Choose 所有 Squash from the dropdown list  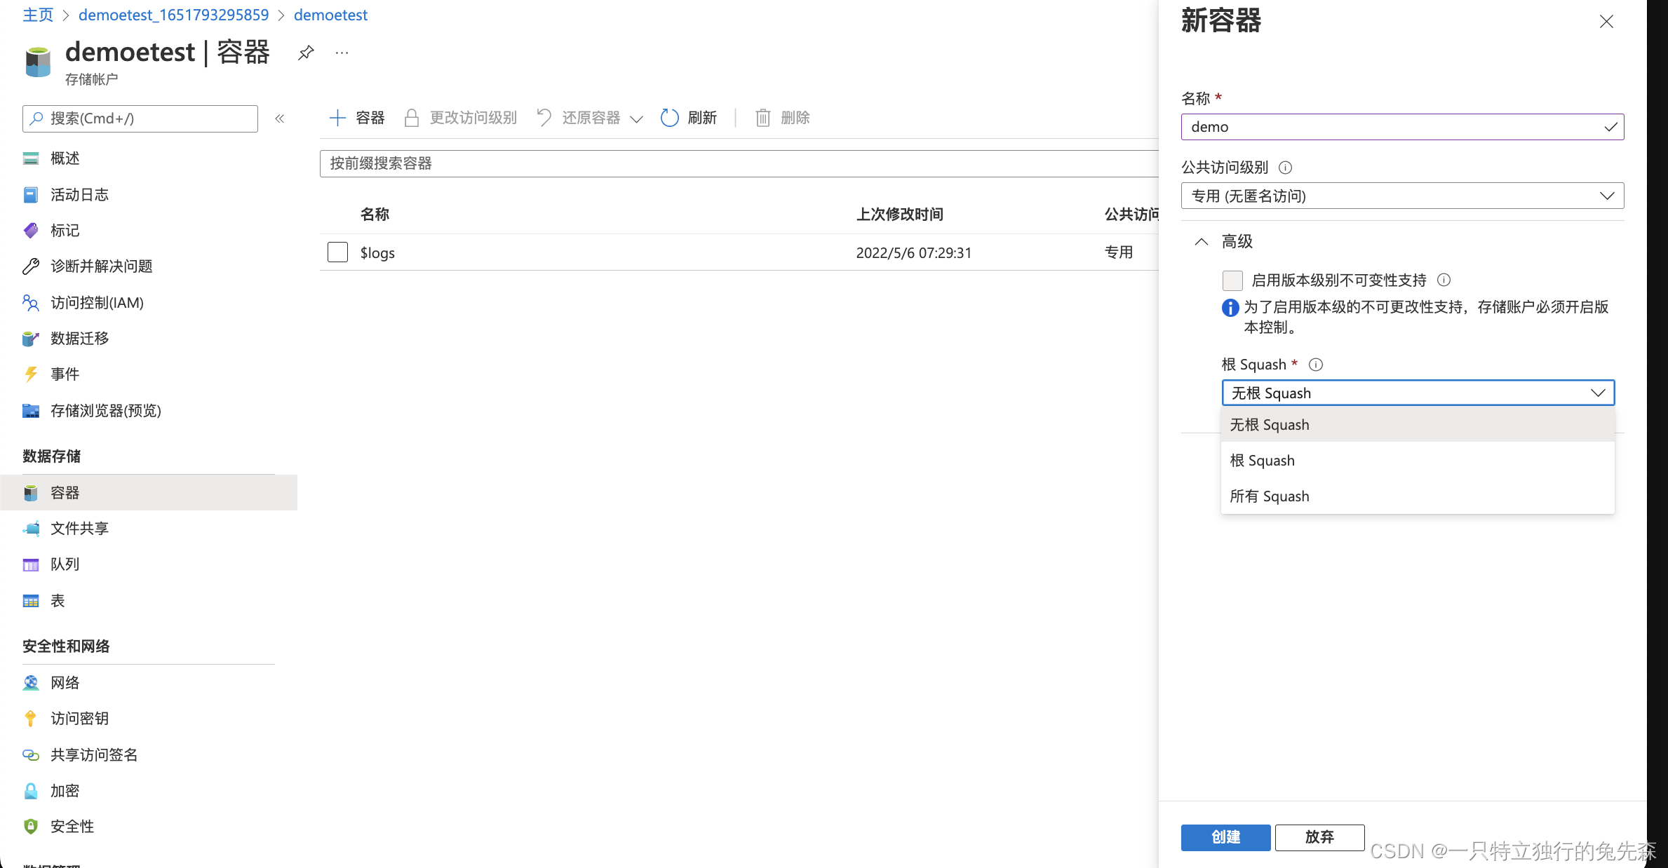1270,496
